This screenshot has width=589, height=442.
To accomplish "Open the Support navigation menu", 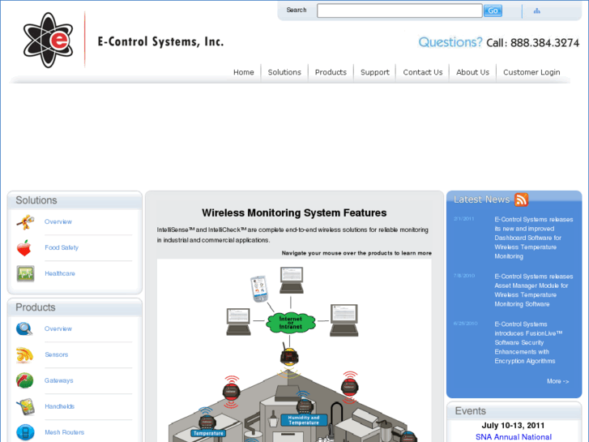I will 375,72.
